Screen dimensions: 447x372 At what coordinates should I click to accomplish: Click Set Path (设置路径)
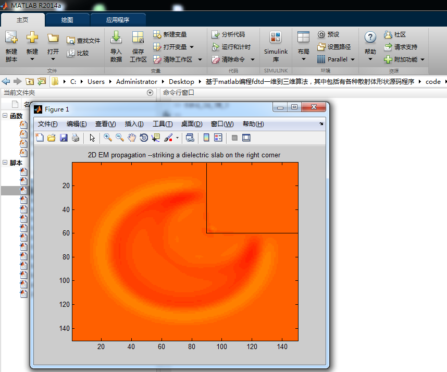334,47
